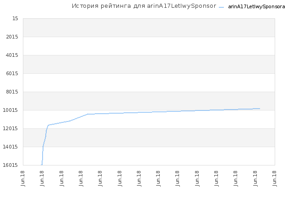Click the first Jun.18 x-axis label

(23, 178)
